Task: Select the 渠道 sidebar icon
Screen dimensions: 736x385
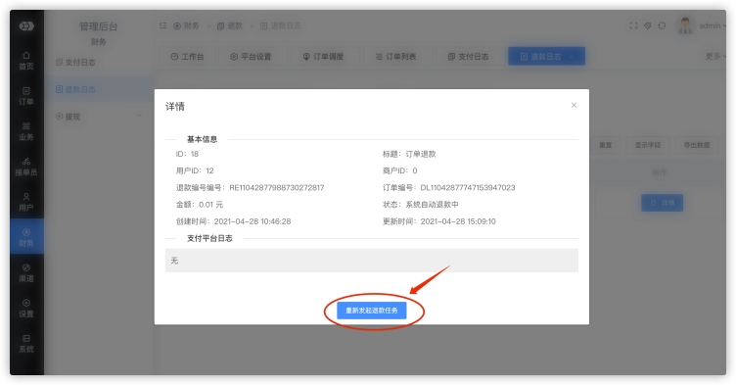Action: [26, 272]
